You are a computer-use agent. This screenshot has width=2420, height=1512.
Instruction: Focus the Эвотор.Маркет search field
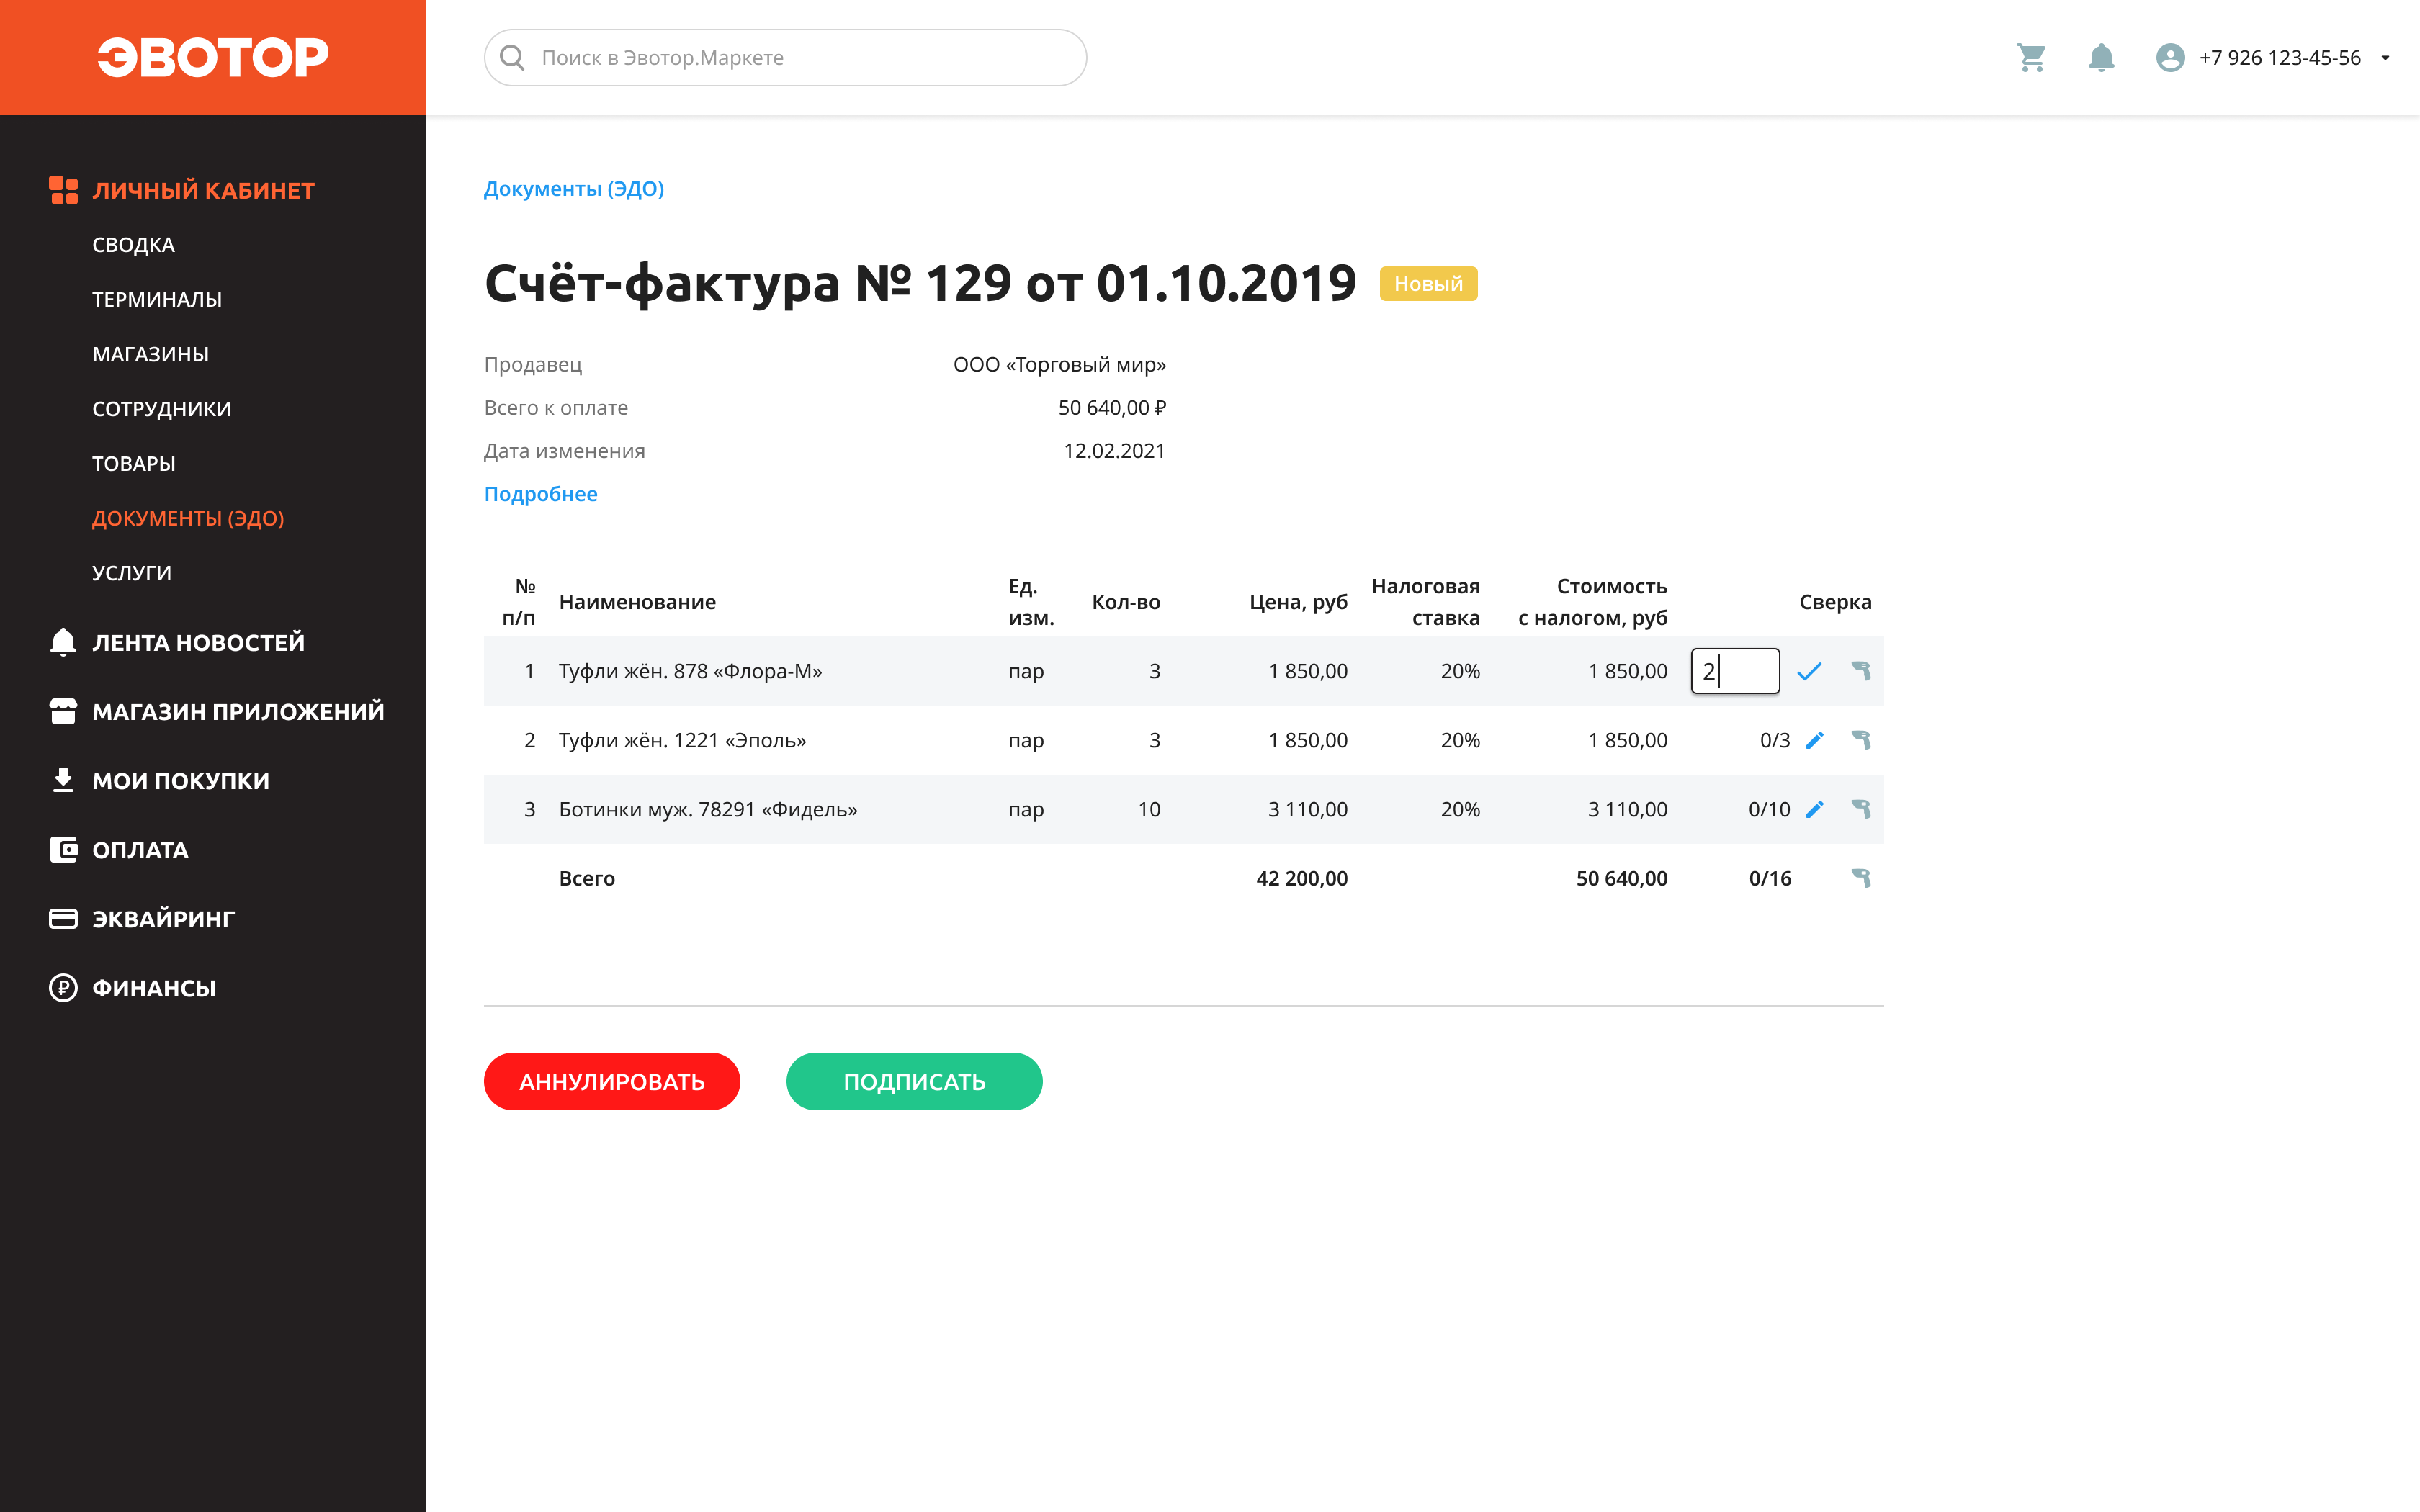pos(785,58)
